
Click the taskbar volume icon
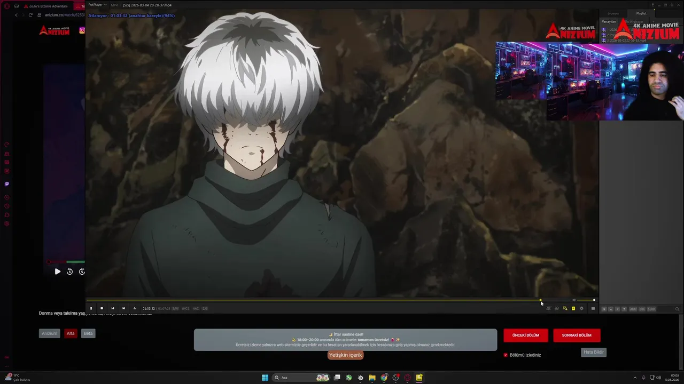[x=658, y=378]
